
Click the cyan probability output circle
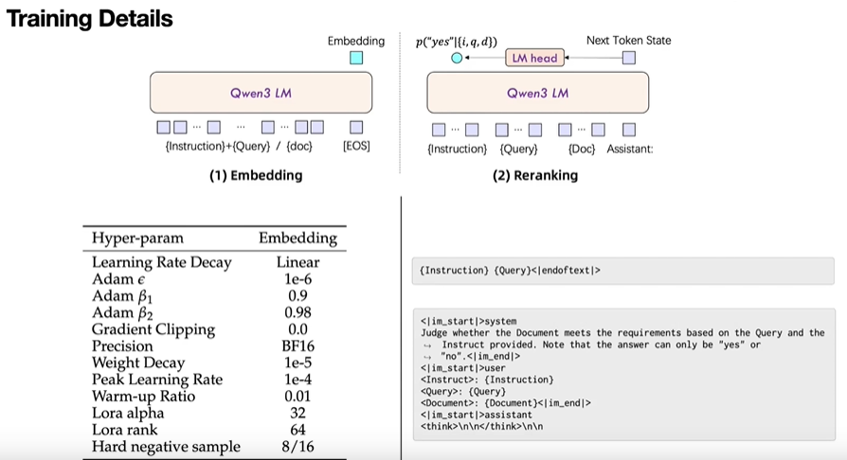click(457, 58)
